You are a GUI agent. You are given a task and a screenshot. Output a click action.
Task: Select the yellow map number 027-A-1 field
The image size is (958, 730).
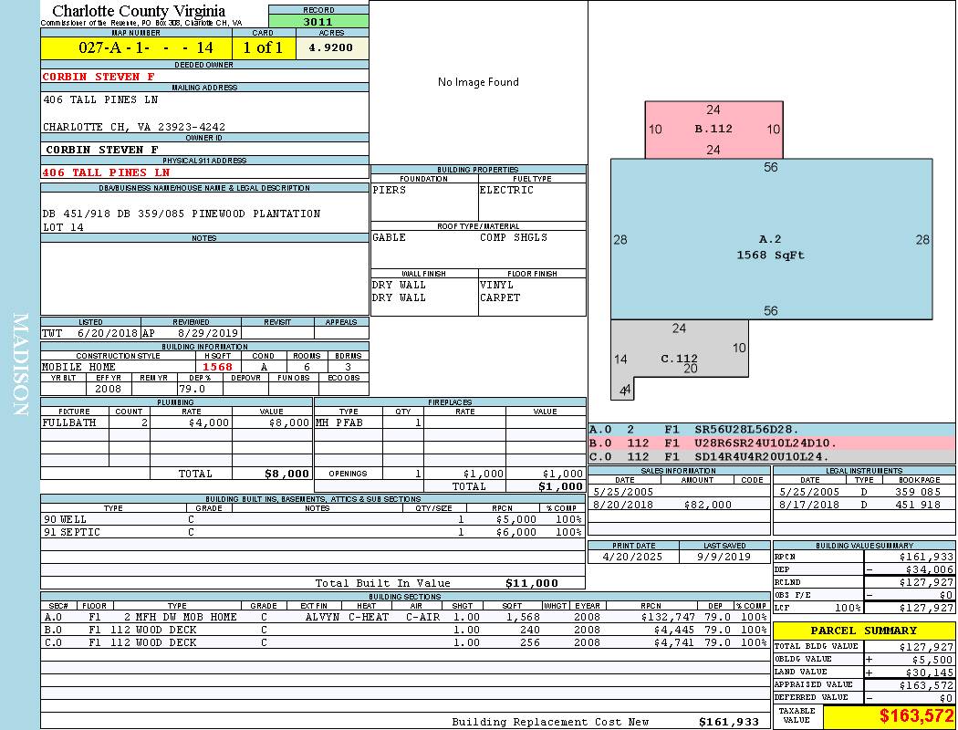136,47
